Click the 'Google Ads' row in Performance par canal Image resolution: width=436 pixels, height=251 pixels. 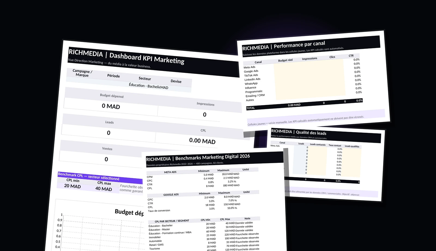(x=251, y=71)
